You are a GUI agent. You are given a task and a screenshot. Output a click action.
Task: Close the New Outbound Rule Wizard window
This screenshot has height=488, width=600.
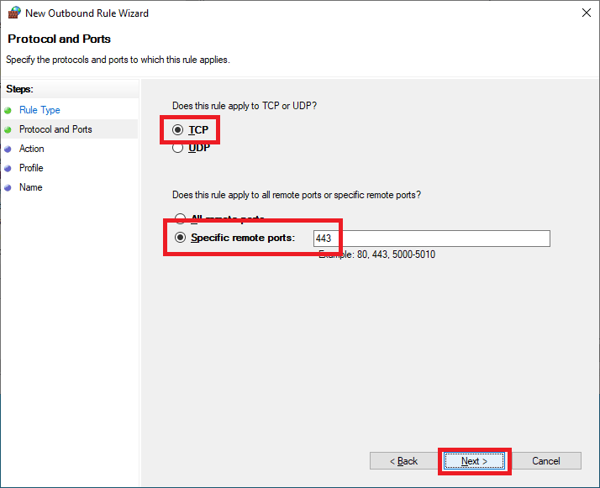click(x=584, y=13)
